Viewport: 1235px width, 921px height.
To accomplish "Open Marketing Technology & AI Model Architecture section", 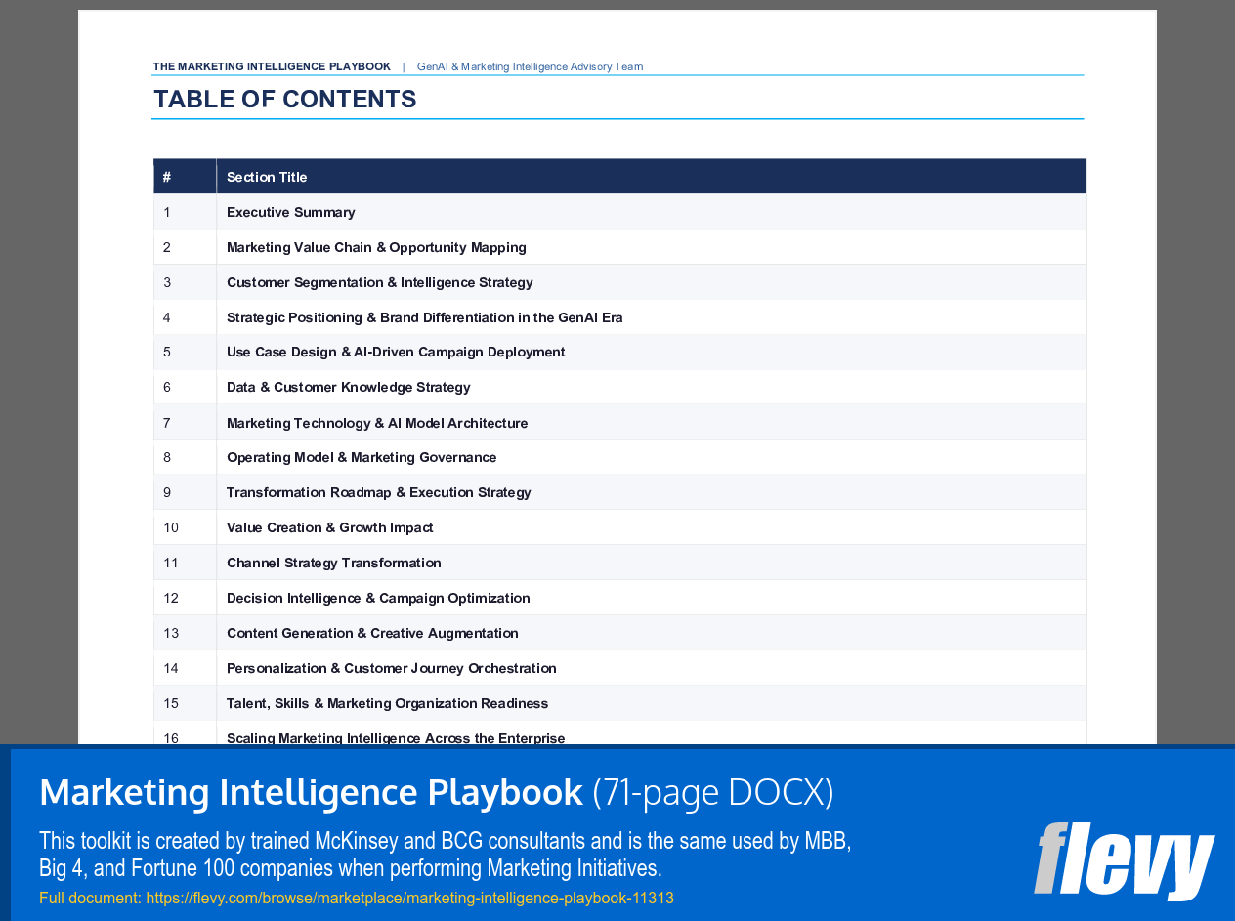I will [377, 423].
